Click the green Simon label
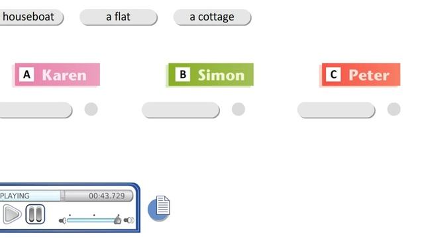424x238 pixels. click(210, 75)
